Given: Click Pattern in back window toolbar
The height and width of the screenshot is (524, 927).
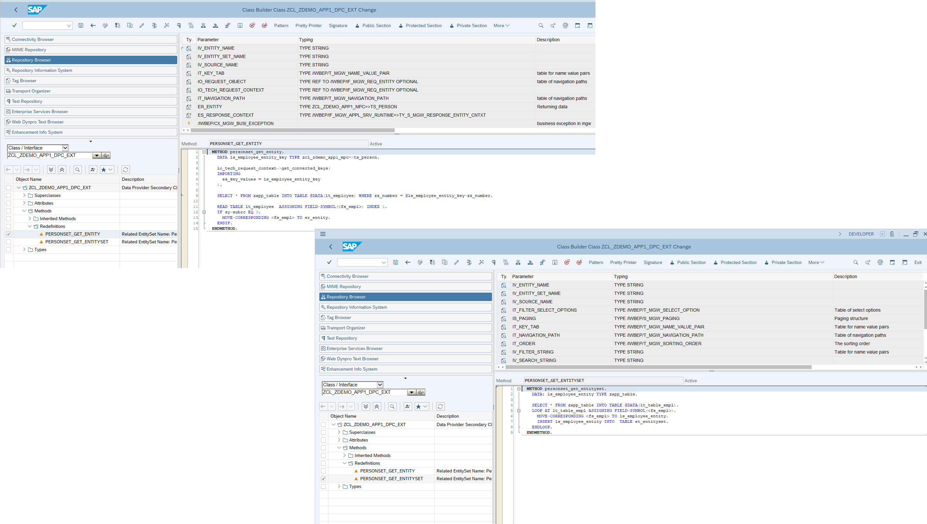Looking at the screenshot, I should click(281, 25).
